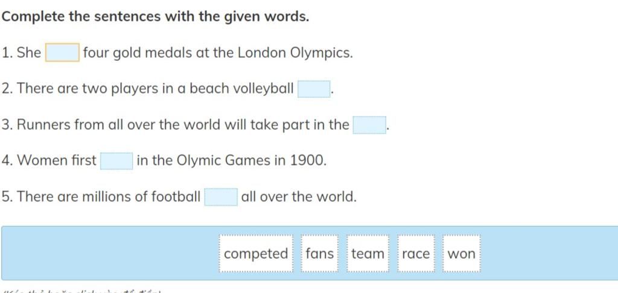Choose the "fans" word tile
The image size is (618, 293).
point(319,254)
